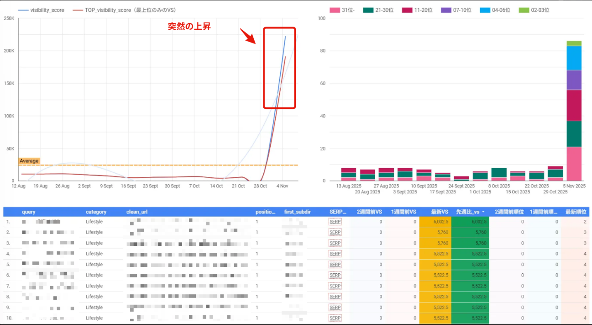Open the SERP link in row 10
The width and height of the screenshot is (592, 325).
coord(335,318)
